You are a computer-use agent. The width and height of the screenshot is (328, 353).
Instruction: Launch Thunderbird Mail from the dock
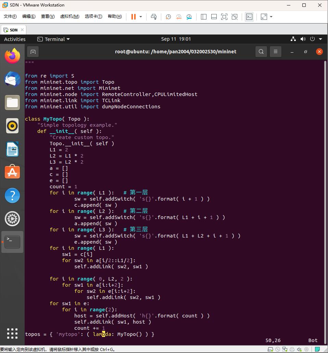coord(12,79)
